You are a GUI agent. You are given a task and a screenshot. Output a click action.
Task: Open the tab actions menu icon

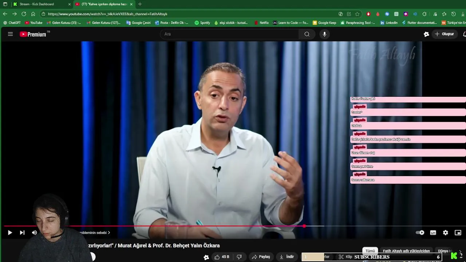[x=5, y=4]
